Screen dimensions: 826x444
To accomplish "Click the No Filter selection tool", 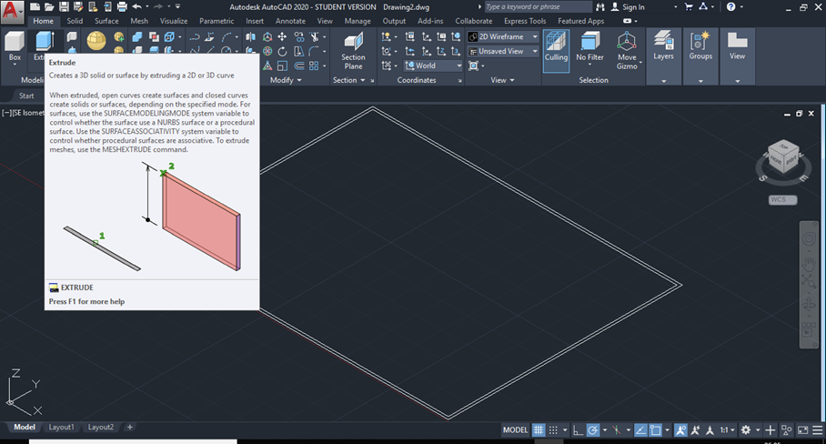I will [589, 47].
